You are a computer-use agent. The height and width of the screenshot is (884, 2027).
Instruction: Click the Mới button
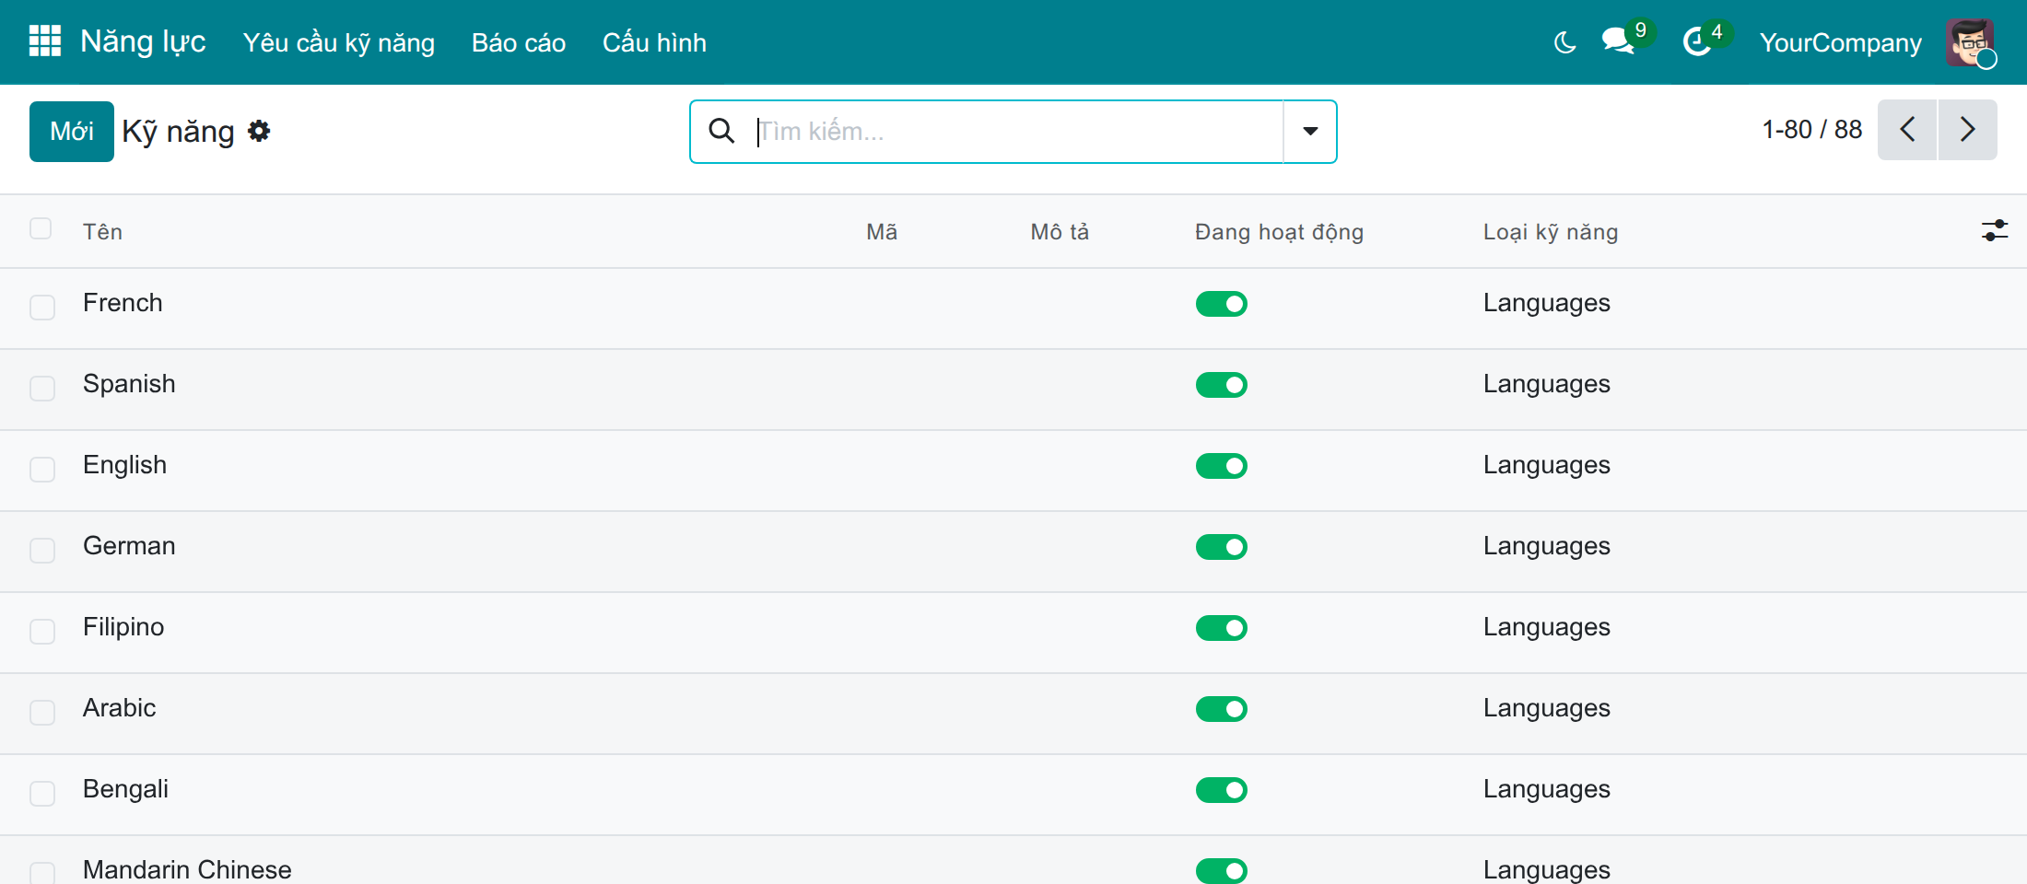(x=72, y=132)
